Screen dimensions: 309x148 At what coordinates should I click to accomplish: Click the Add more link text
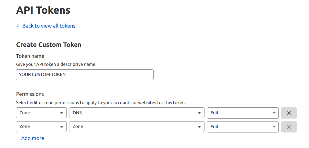(x=33, y=138)
